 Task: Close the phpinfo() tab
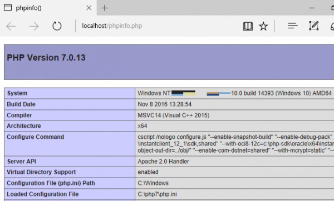tap(89, 8)
